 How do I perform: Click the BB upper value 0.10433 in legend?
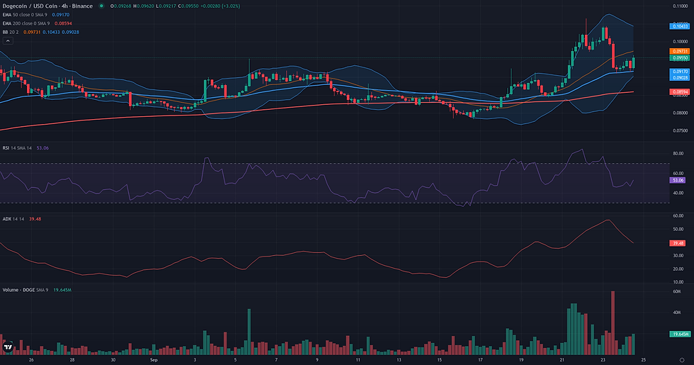coord(51,33)
